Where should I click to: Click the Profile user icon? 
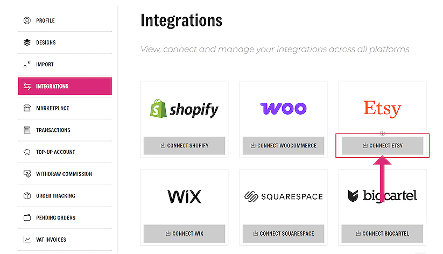(x=27, y=20)
